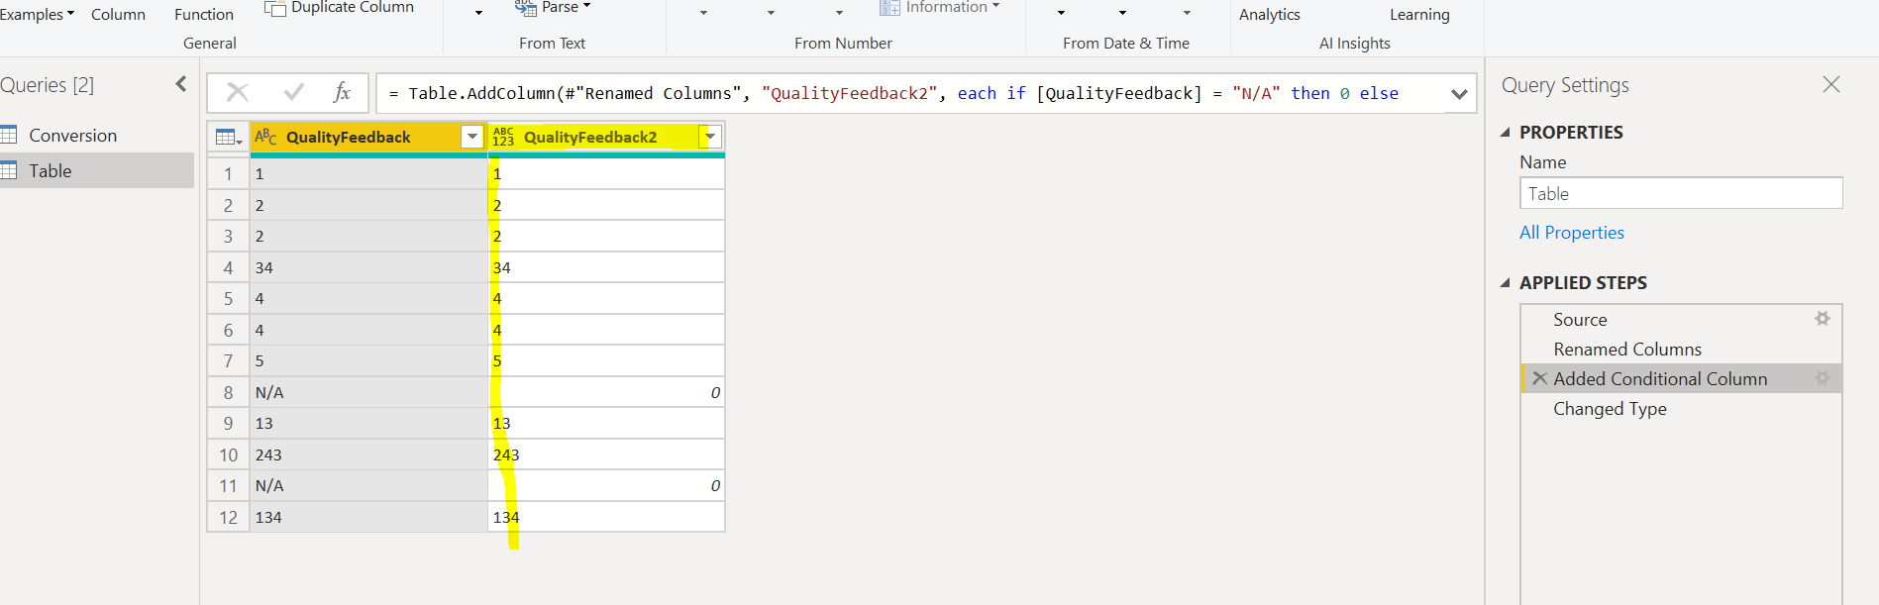Screen dimensions: 1879x605
Task: Click the Analytics button in AI Insights
Action: point(1269,14)
